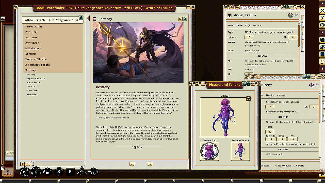This screenshot has width=325, height=183.
Task: Roll the d12 die
Action: (36, 172)
